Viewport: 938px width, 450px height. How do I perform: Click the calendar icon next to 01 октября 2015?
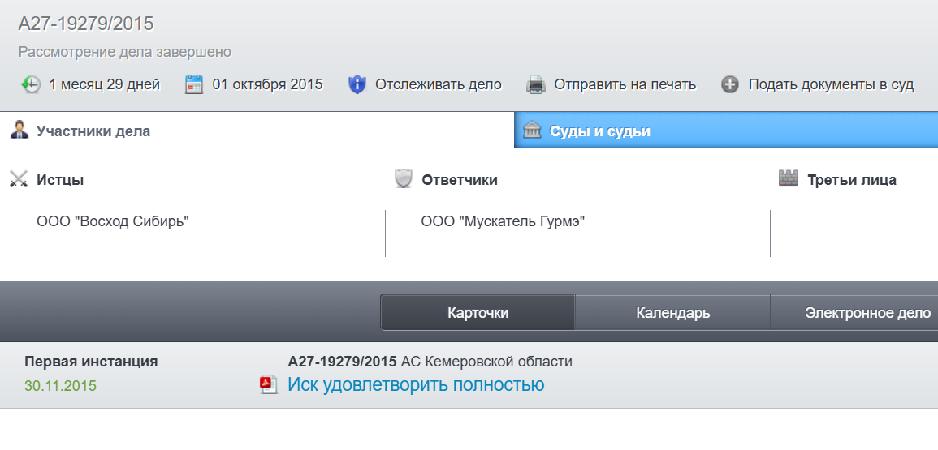[x=194, y=84]
